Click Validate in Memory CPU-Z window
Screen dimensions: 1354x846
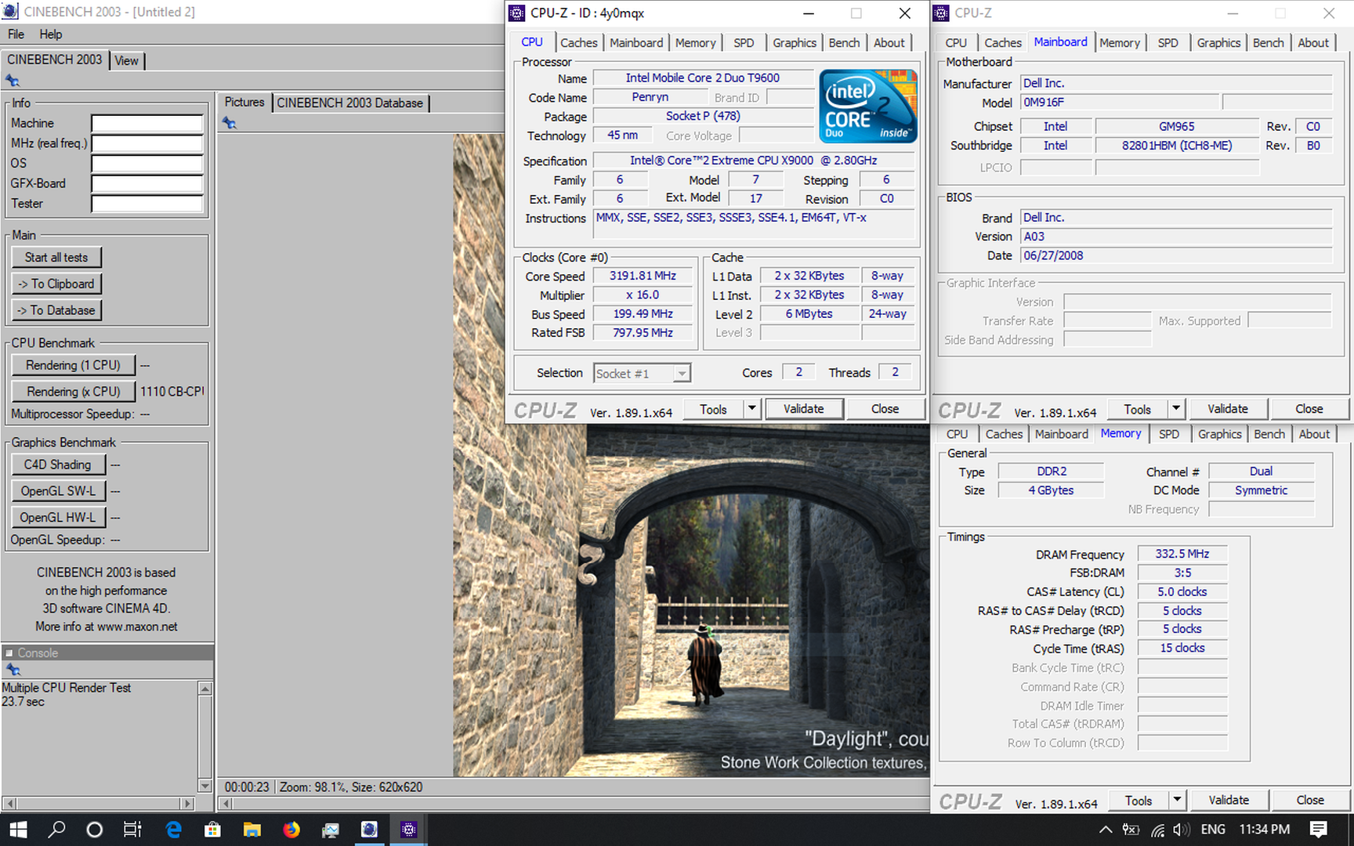1229,800
